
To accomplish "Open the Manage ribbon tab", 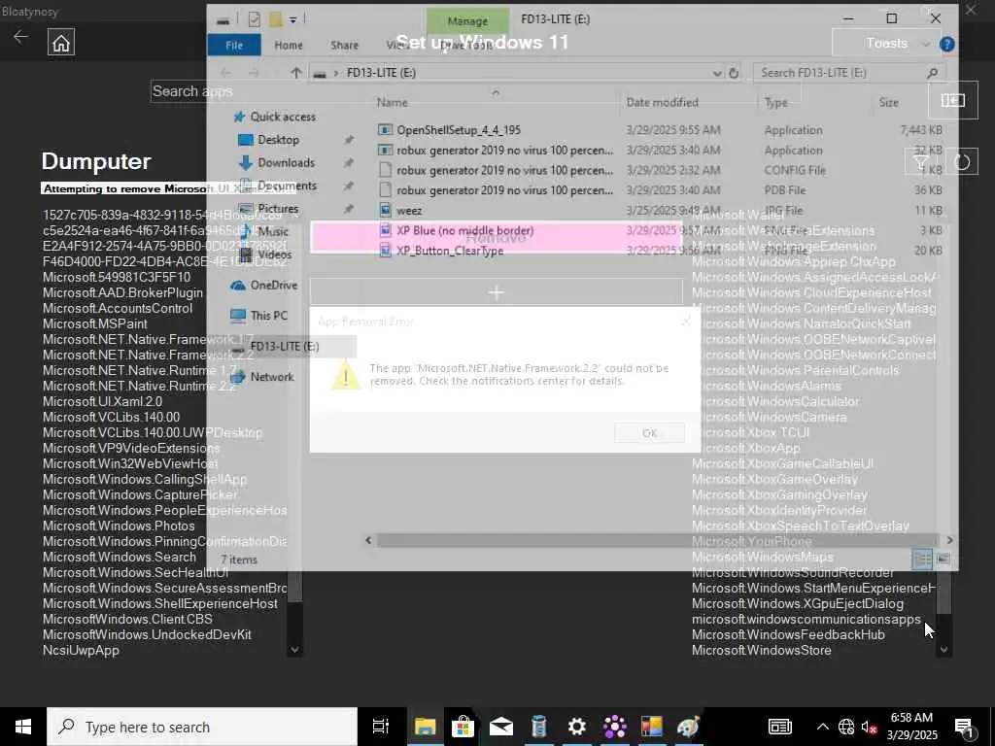I will pyautogui.click(x=467, y=21).
